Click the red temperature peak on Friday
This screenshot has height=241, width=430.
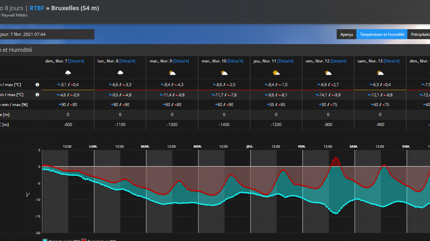click(x=335, y=159)
